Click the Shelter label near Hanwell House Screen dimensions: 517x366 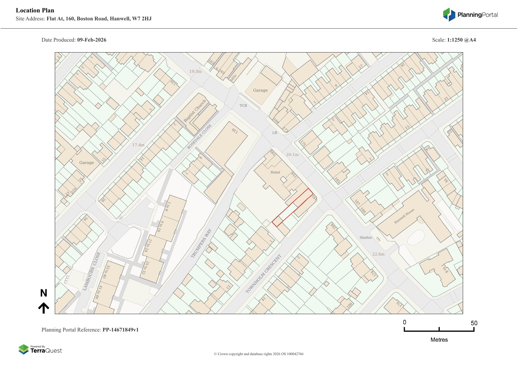click(365, 237)
